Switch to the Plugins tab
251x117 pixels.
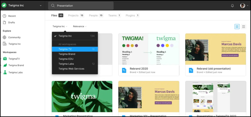click(x=132, y=15)
